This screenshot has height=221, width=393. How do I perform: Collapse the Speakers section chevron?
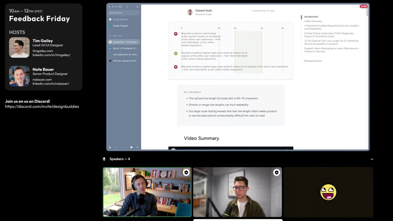pos(372,159)
